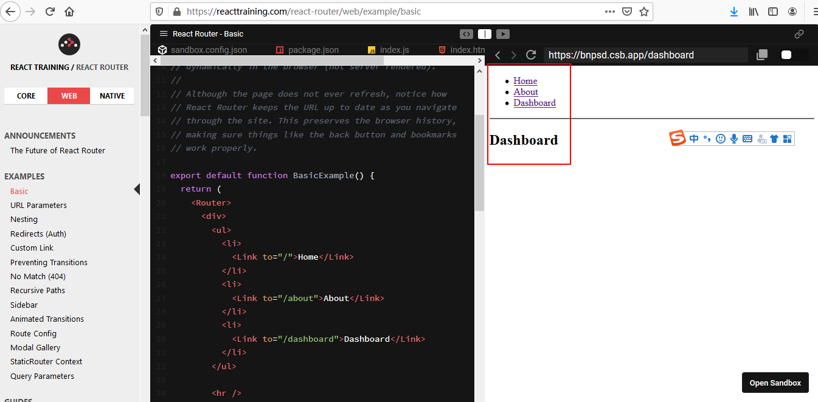Click the sandbox preview URL field

[646, 55]
